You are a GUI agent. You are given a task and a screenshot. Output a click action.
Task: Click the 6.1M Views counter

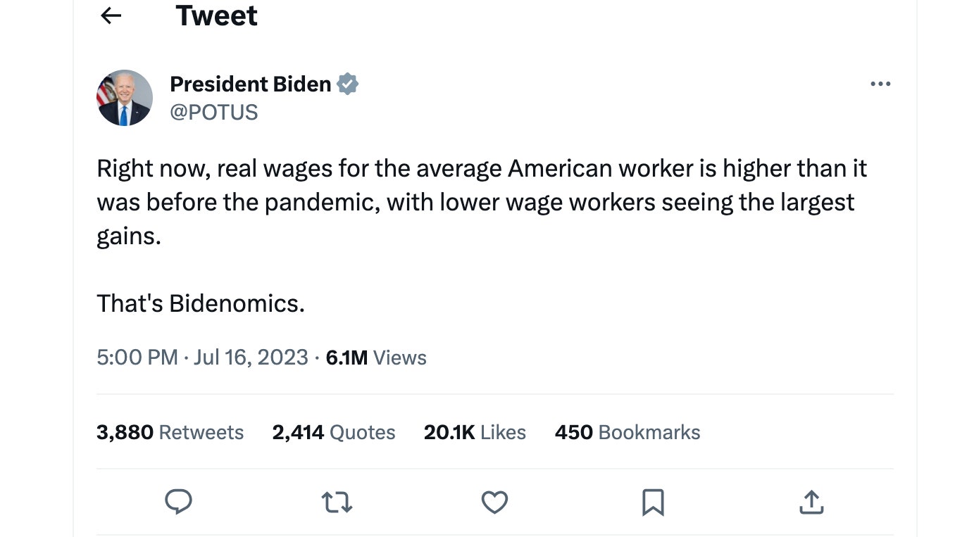[x=376, y=358]
